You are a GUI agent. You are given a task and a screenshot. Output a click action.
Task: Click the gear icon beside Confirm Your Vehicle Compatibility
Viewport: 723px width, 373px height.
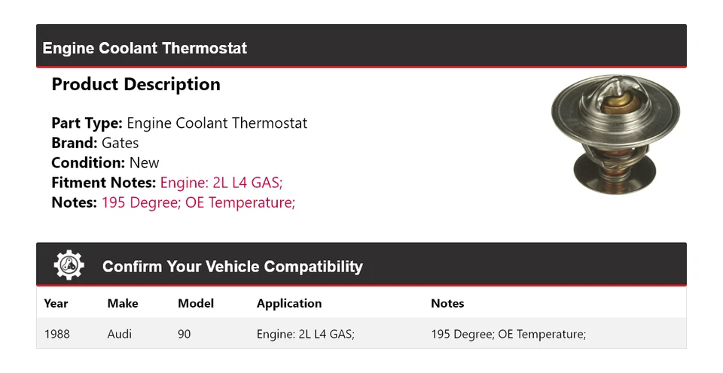point(69,265)
